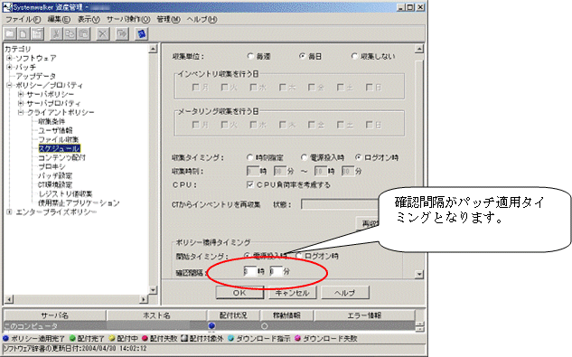This screenshot has width=572, height=357.
Task: Expand the エンタープライズポリシー tree node
Action: 9,211
